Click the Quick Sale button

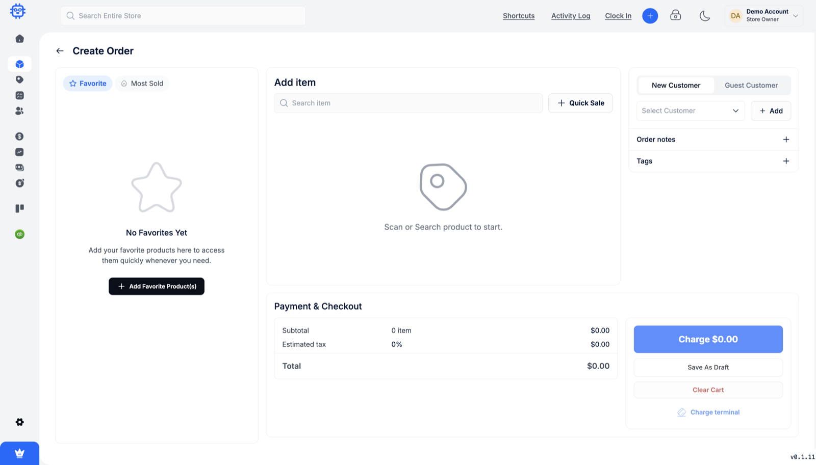580,103
